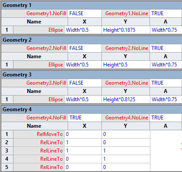The width and height of the screenshot is (182, 172).
Task: Collapse the Geometry 2 section header
Action: click(x=91, y=40)
